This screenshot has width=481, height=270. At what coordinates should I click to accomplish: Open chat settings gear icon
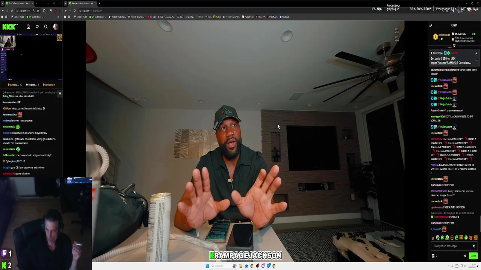pos(465,256)
